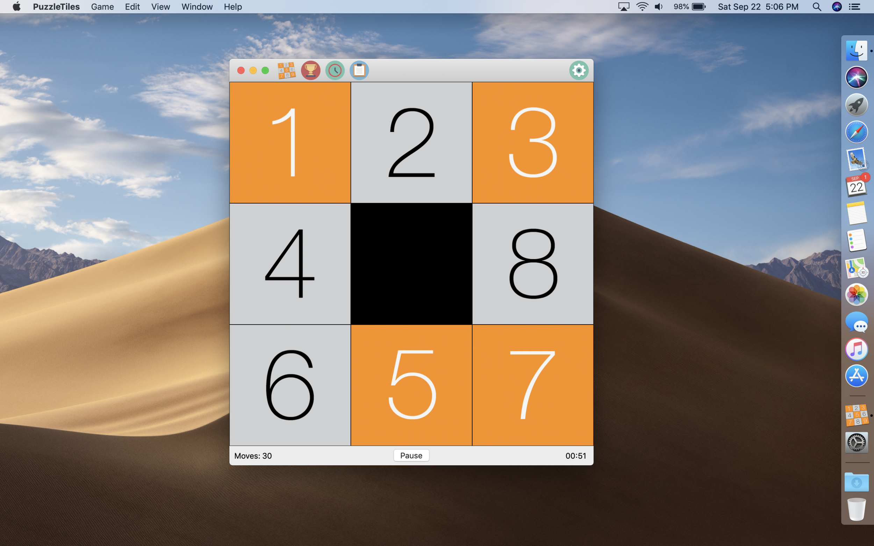Slide tile 8 into empty space
The height and width of the screenshot is (546, 874).
click(x=532, y=264)
